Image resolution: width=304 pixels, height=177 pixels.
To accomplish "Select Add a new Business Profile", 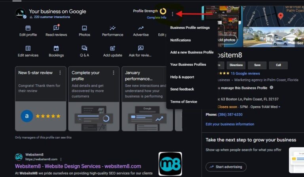I will click(192, 52).
